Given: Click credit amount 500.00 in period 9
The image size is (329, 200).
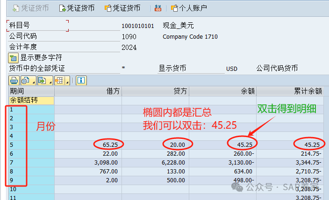Looking at the screenshot, I should 176,180.
